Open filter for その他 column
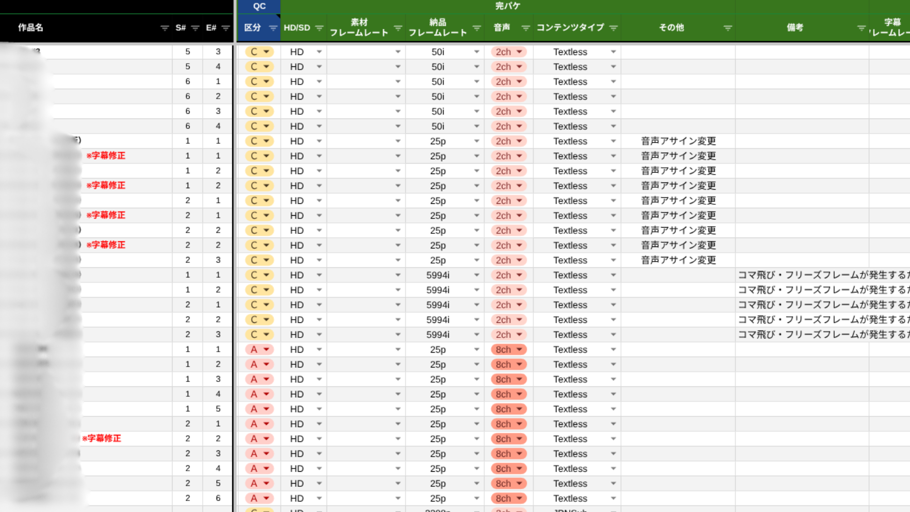Viewport: 910px width, 512px height. pos(728,28)
